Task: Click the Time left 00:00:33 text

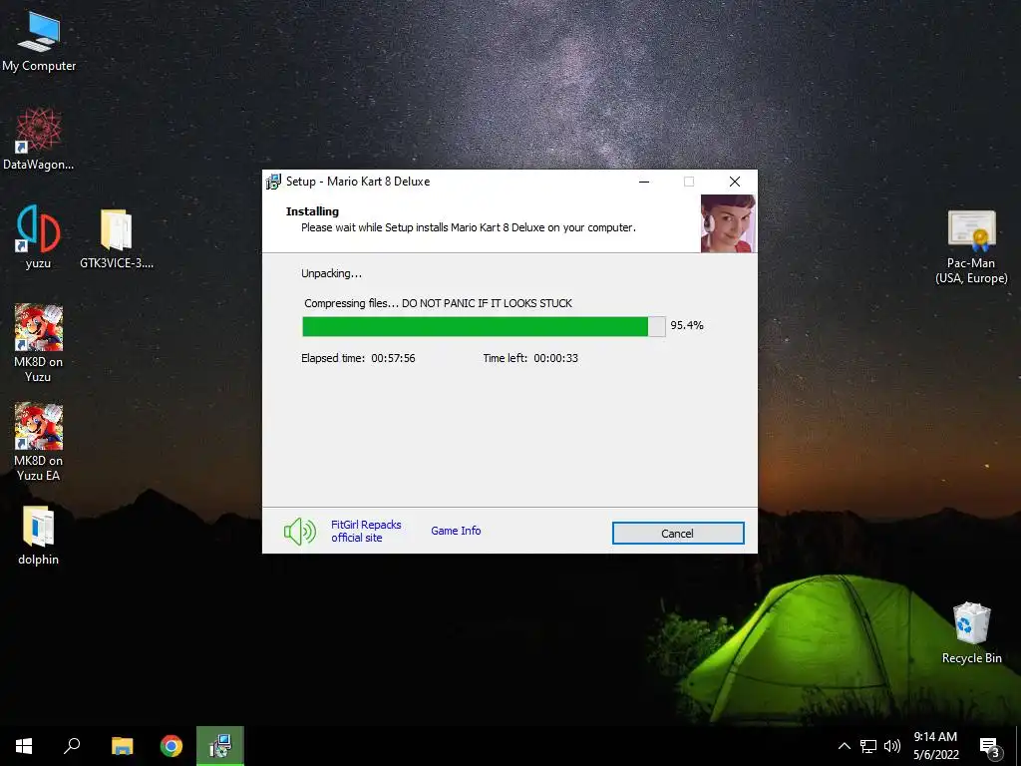Action: pos(530,358)
